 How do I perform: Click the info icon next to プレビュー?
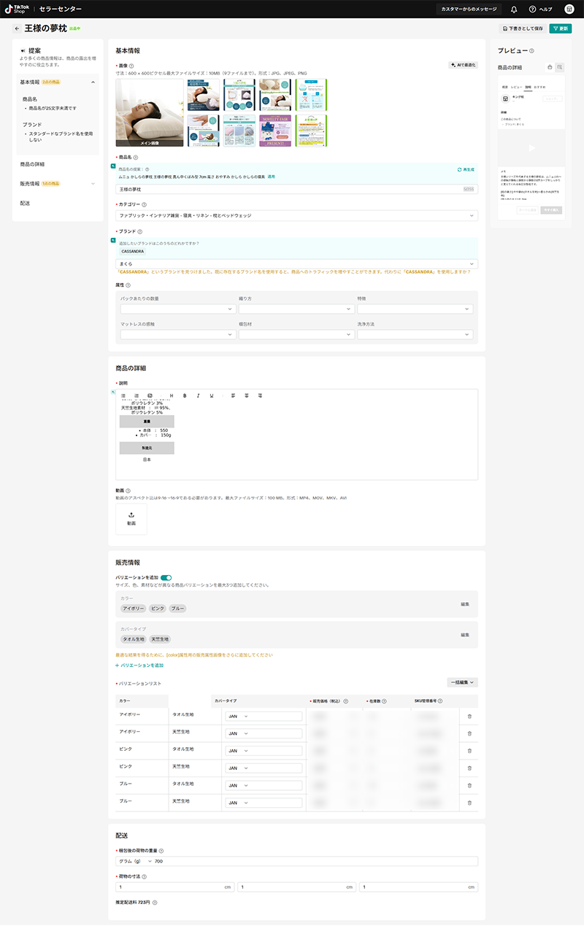pyautogui.click(x=531, y=51)
